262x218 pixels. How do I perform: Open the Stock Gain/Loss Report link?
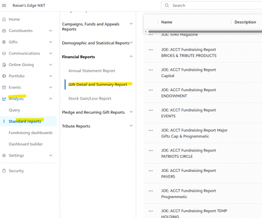(90, 99)
